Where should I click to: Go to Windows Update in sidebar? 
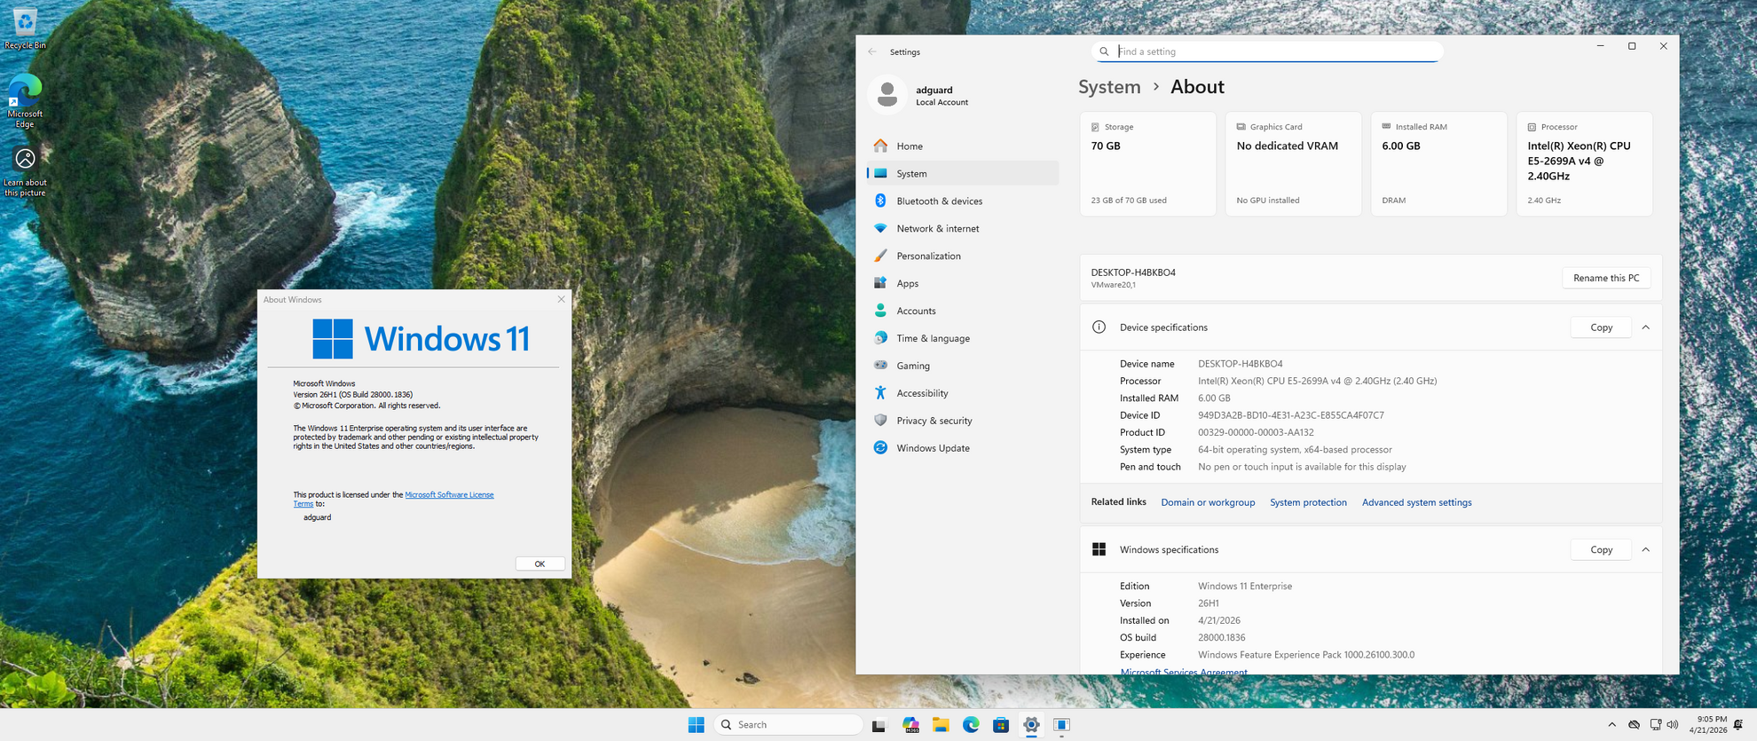pyautogui.click(x=932, y=448)
